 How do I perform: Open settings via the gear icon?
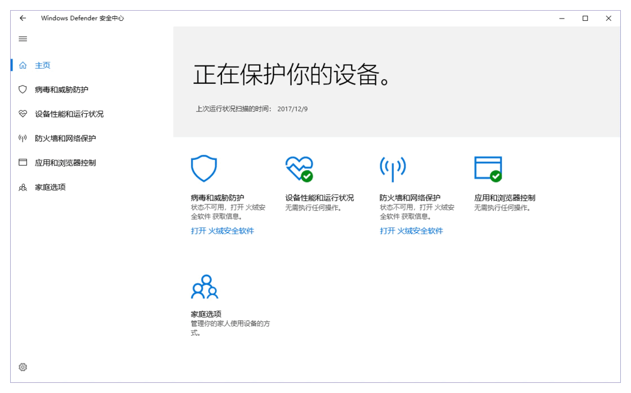point(23,367)
